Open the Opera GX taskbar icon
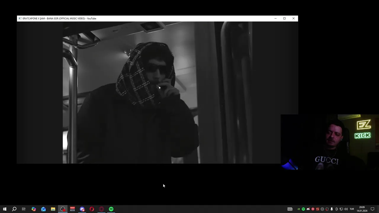The image size is (379, 213). coord(102,209)
